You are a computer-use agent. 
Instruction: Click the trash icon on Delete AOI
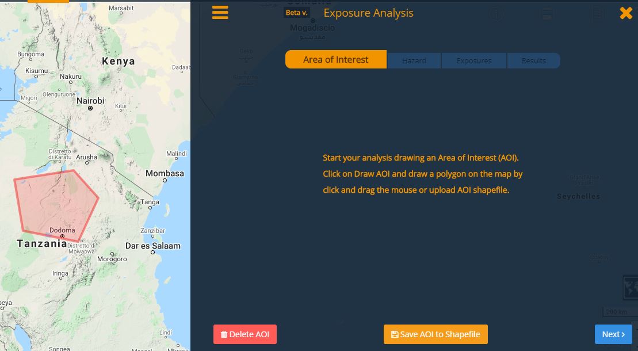click(x=224, y=334)
